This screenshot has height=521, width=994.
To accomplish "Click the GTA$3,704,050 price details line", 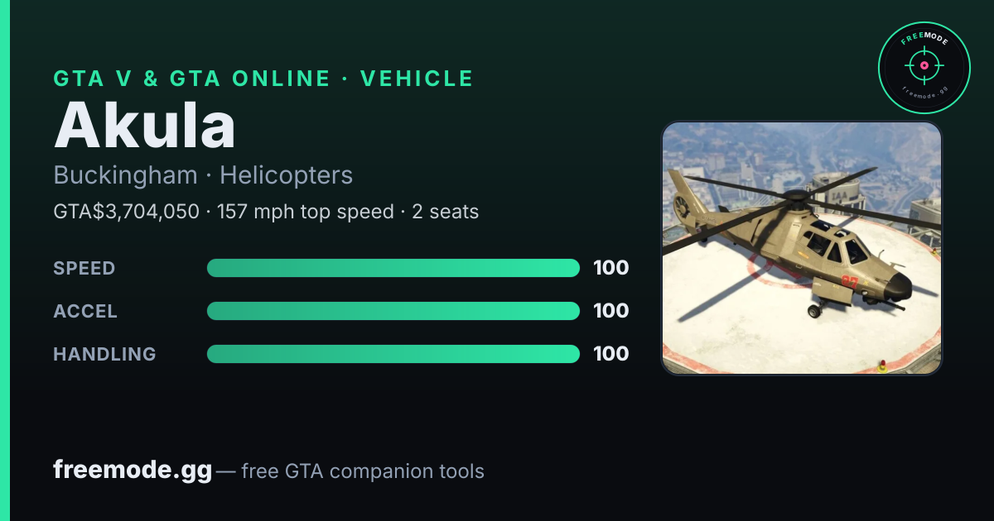I will click(266, 212).
